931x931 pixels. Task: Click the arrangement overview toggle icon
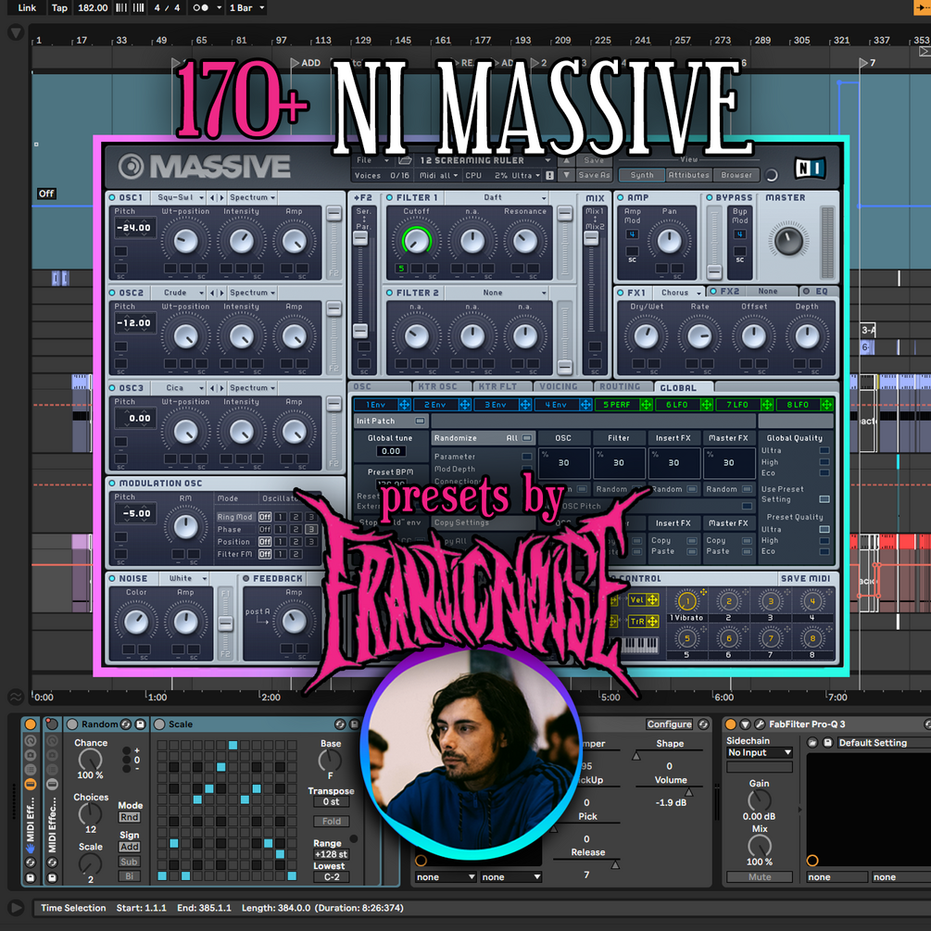click(16, 32)
